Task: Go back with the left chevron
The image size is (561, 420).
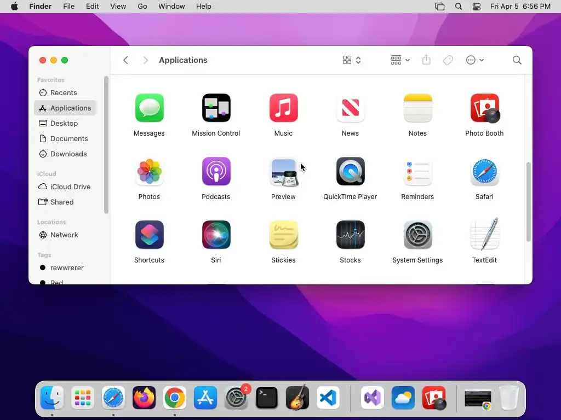Action: coord(125,60)
